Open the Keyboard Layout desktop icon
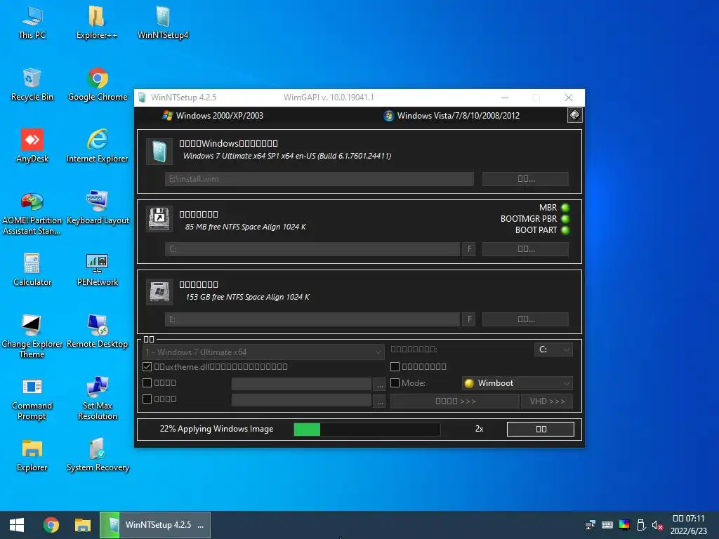The width and height of the screenshot is (719, 539). (x=98, y=208)
